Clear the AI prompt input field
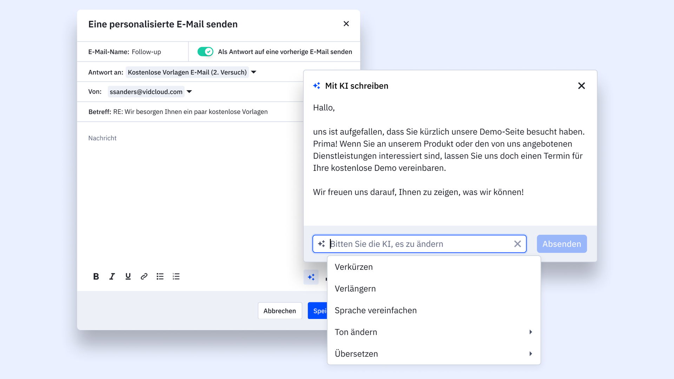Screen dimensions: 674x379 (517, 244)
